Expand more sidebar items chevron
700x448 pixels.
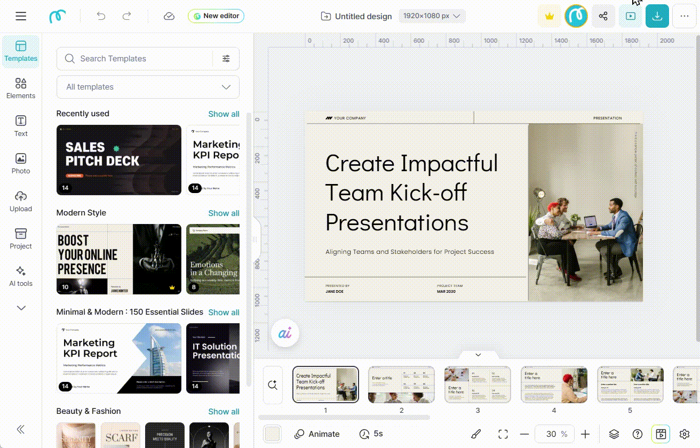pyautogui.click(x=21, y=308)
